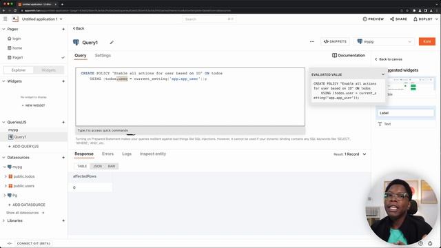Open the Deploy dropdown arrow
Viewport: 441px width, 248px height.
click(437, 19)
